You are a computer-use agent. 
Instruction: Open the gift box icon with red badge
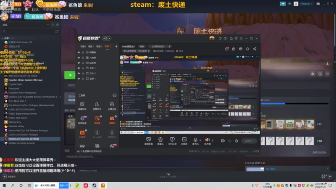pyautogui.click(x=227, y=49)
